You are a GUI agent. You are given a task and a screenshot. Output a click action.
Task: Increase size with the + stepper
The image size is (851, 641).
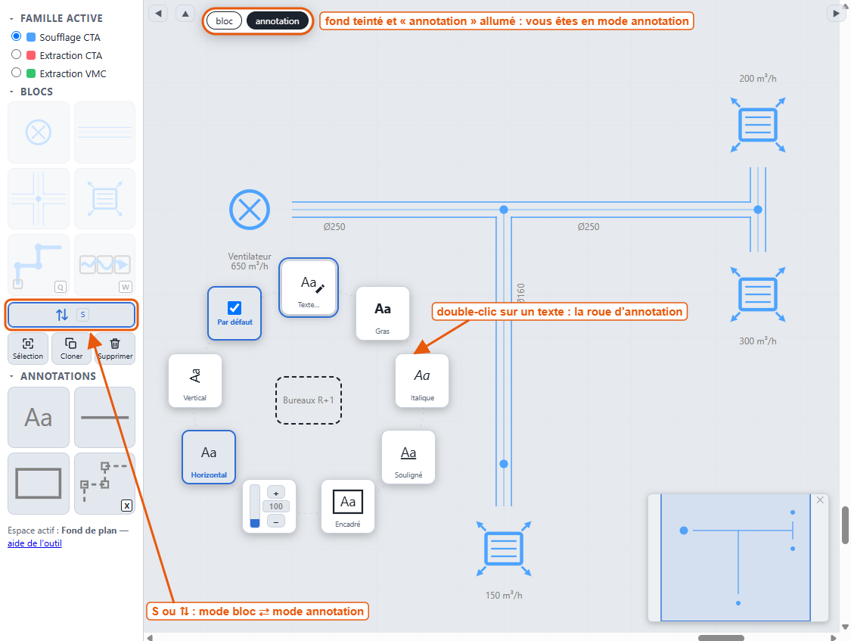click(275, 493)
